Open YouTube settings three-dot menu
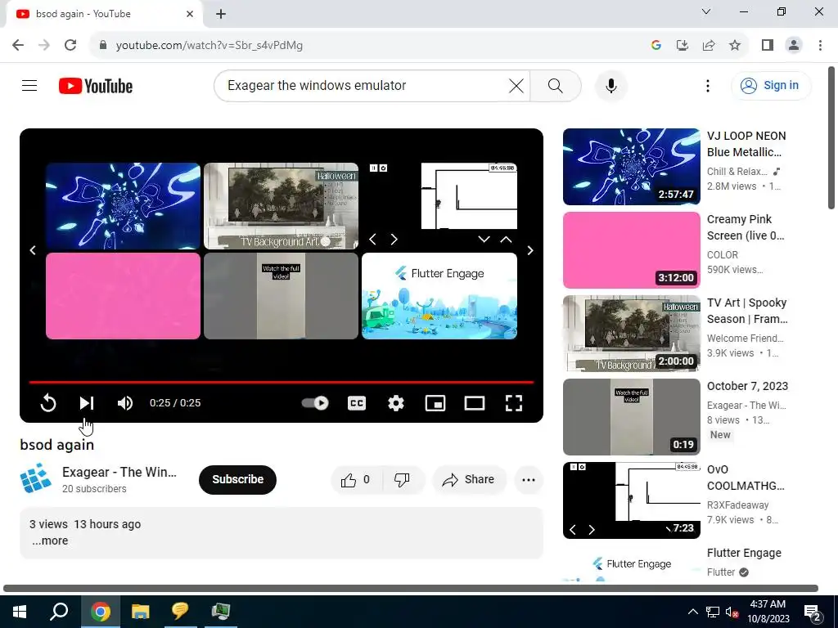The height and width of the screenshot is (628, 838). pos(708,85)
